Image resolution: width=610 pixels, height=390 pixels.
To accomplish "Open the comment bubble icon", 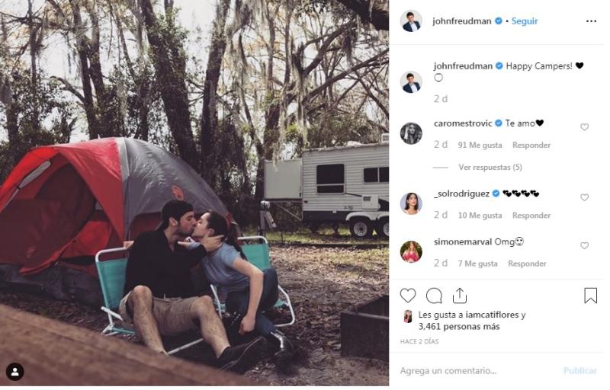I will click(434, 296).
